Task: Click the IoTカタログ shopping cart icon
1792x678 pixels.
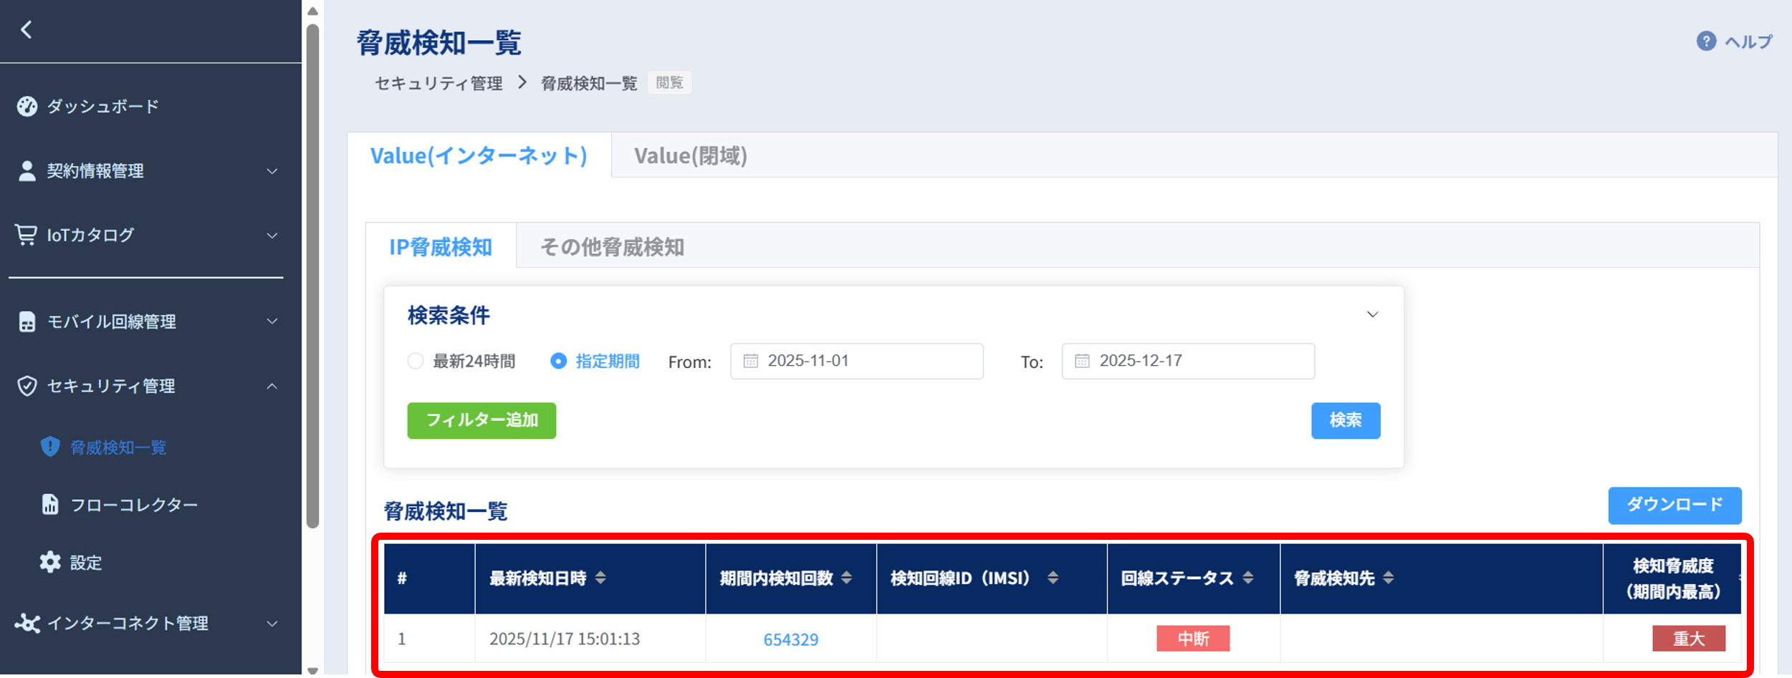Action: pyautogui.click(x=25, y=234)
